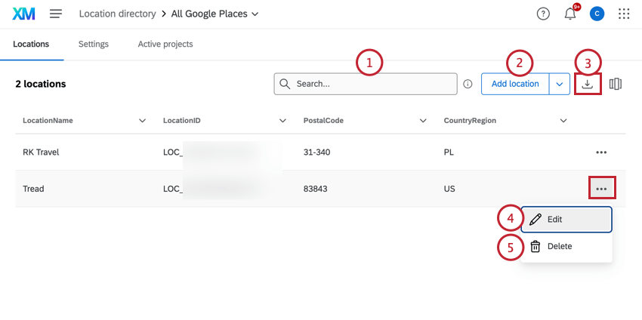Switch to the Settings tab
Viewport: 642px width, 320px height.
pos(94,45)
